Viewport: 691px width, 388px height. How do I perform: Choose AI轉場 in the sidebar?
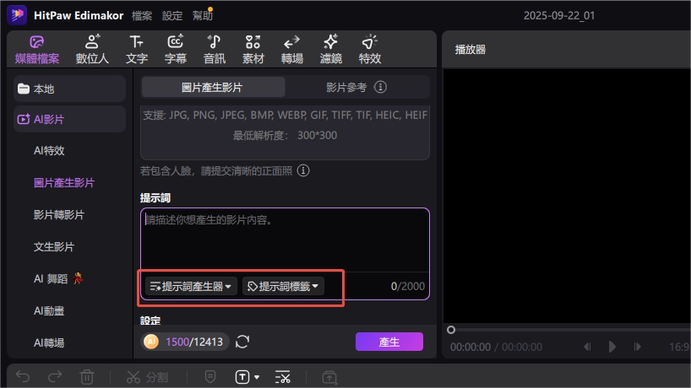point(49,342)
